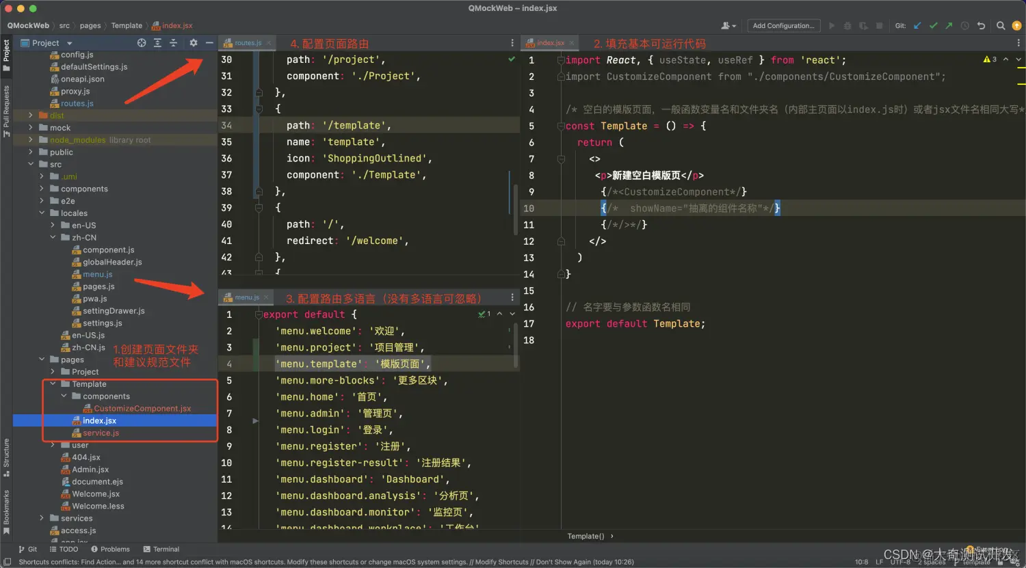Open routes.js editor options three-dot icon
The width and height of the screenshot is (1026, 568).
pyautogui.click(x=512, y=42)
